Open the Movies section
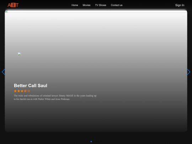Viewport: 192px width, 144px height. point(86,5)
